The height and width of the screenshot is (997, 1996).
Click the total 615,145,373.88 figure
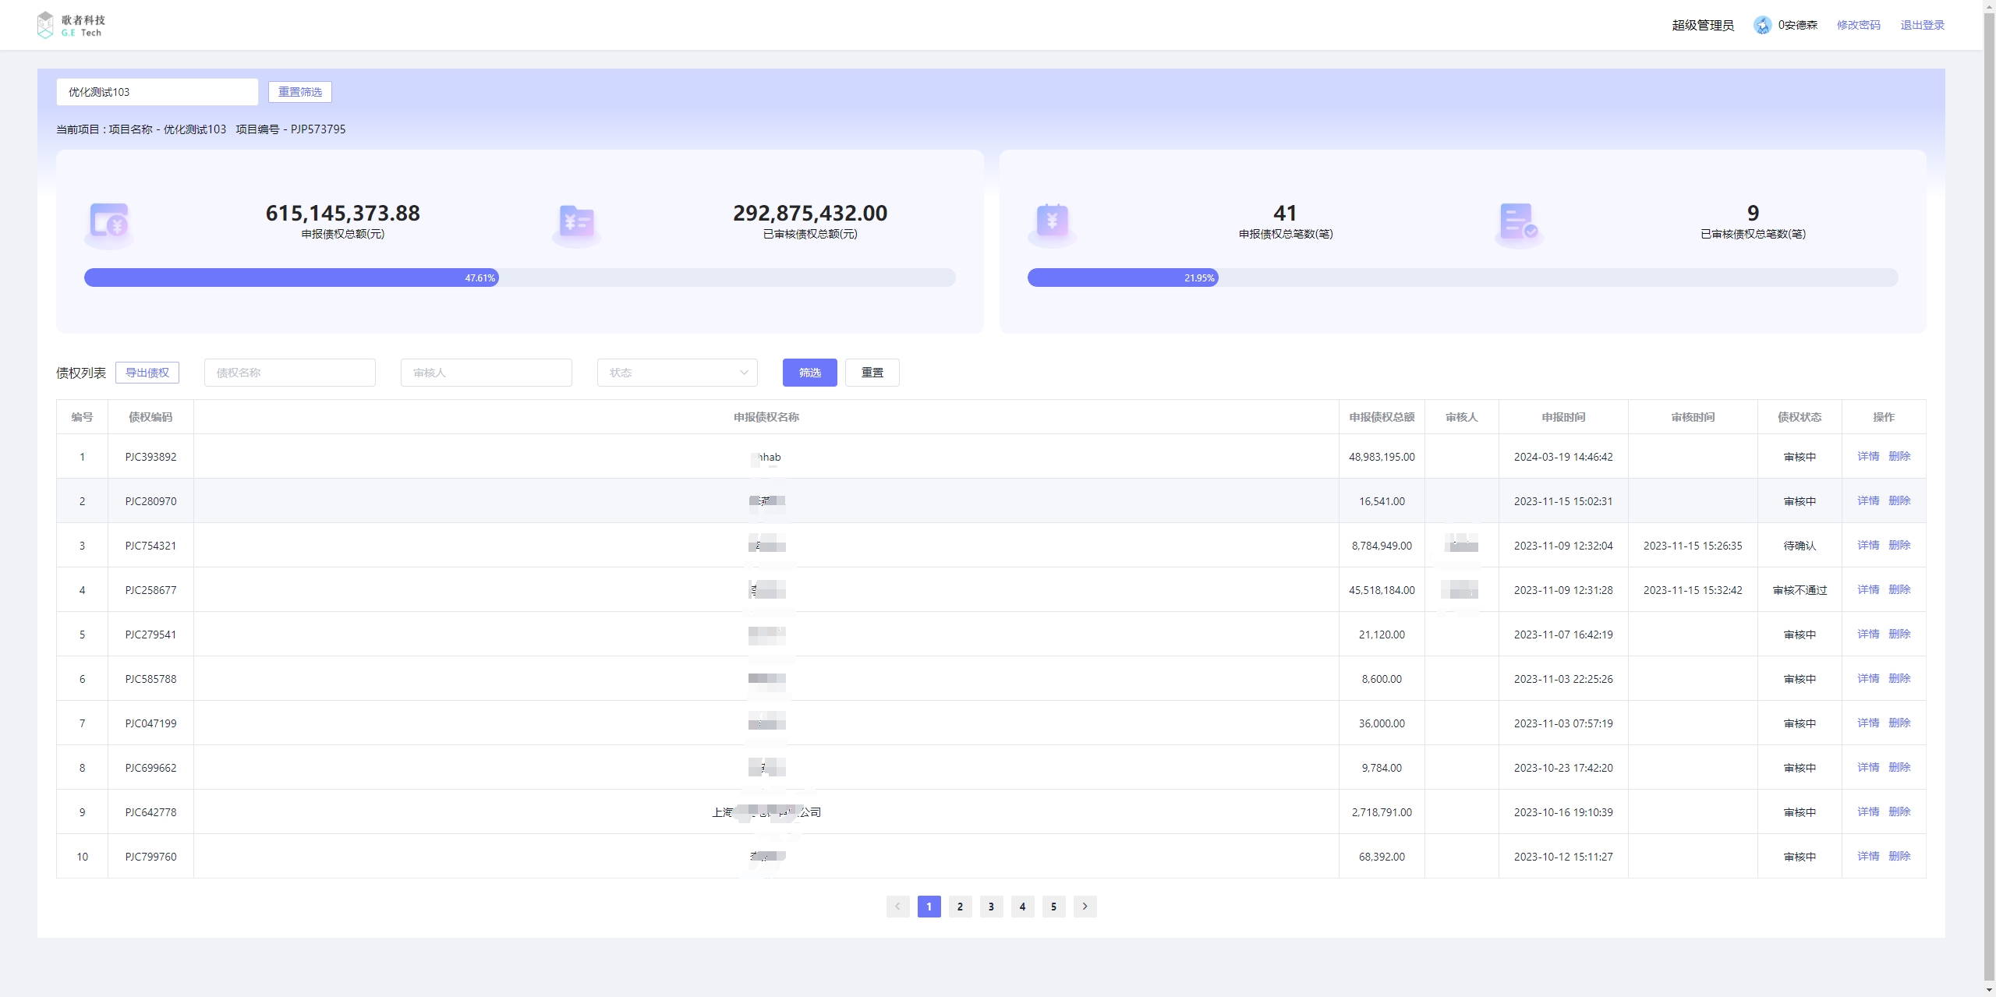343,213
